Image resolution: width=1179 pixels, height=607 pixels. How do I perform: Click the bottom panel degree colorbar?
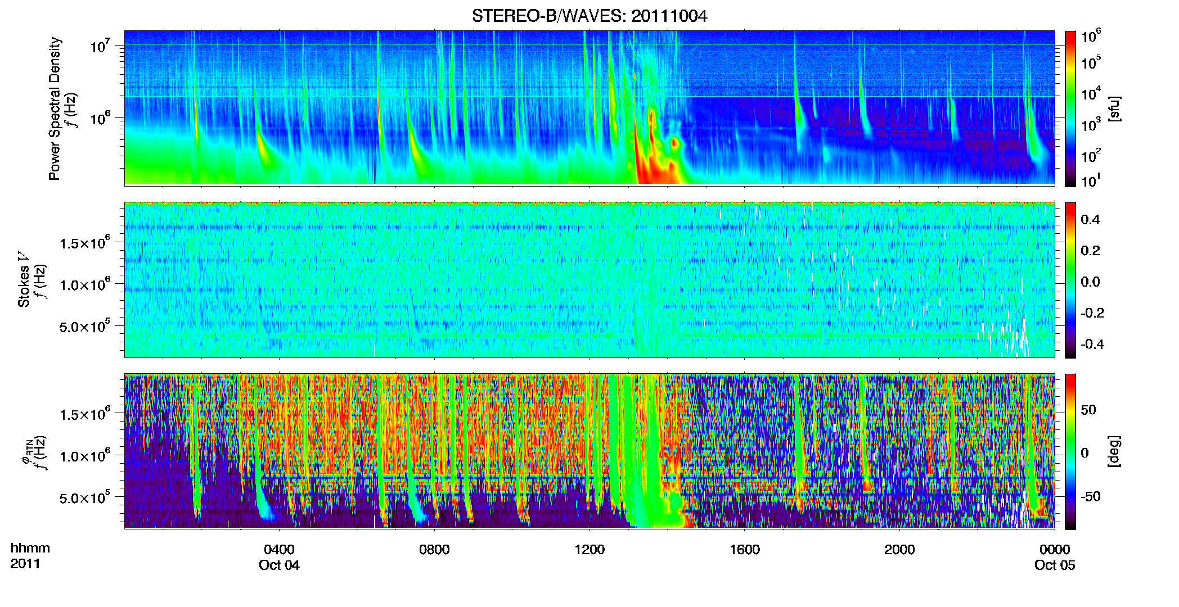click(x=1070, y=451)
